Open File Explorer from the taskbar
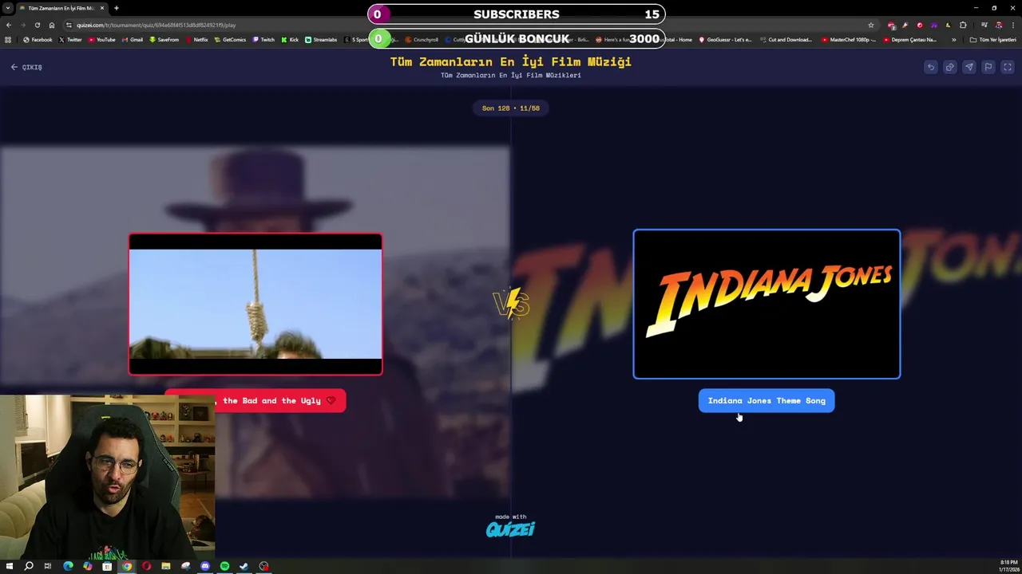Viewport: 1022px width, 574px height. pyautogui.click(x=166, y=566)
